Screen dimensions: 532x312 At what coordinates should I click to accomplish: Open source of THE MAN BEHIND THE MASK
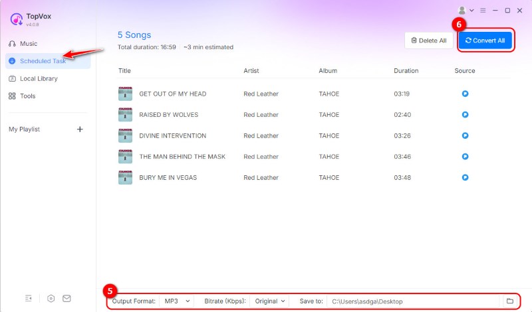click(465, 157)
